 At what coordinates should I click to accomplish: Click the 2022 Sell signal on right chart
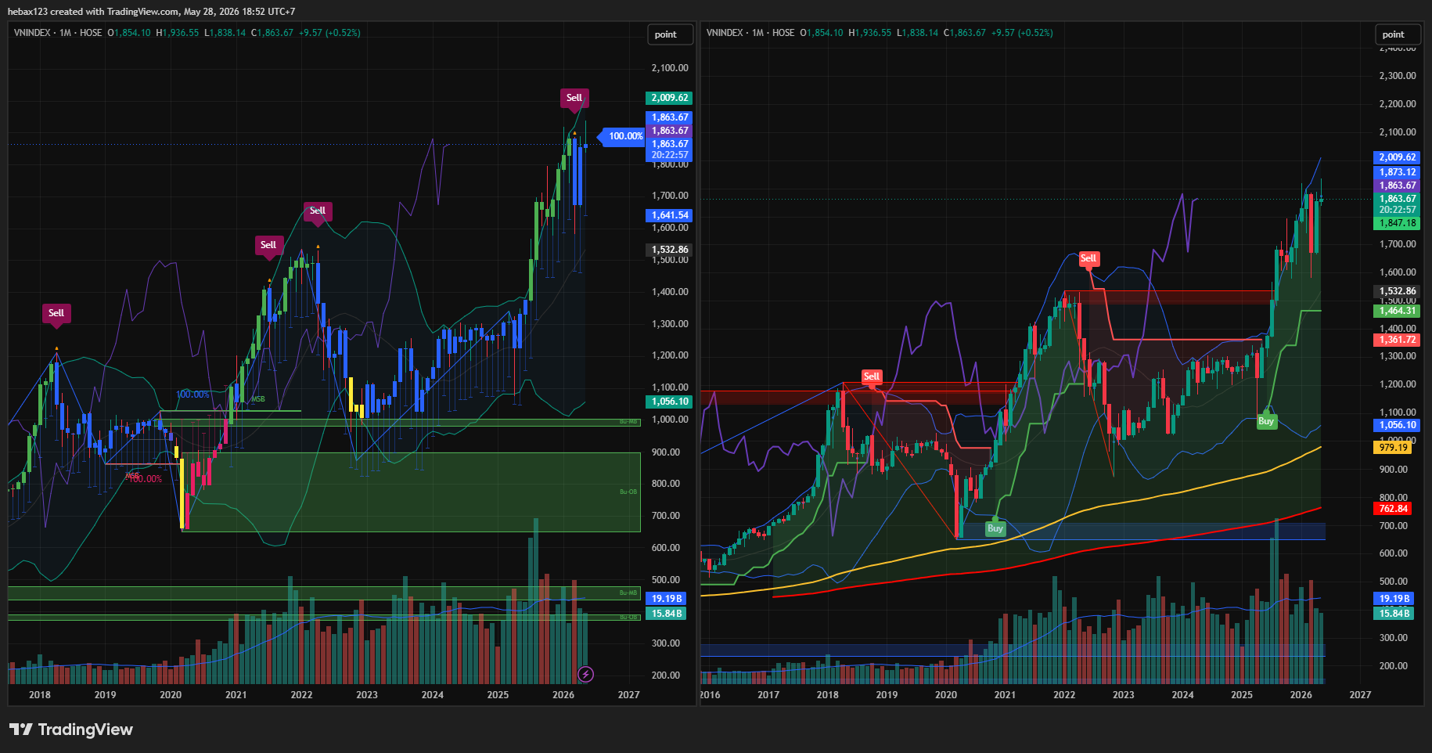tap(1088, 259)
